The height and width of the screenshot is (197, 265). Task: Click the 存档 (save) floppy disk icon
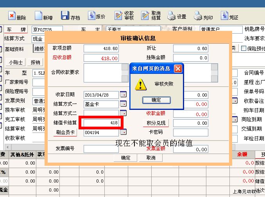tap(65, 16)
